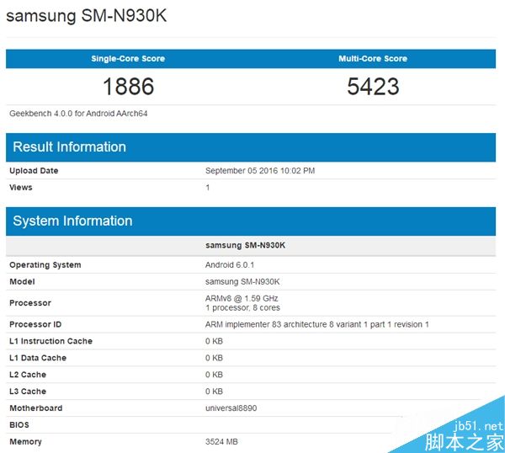
Task: Click the Views label
Action: (x=21, y=188)
